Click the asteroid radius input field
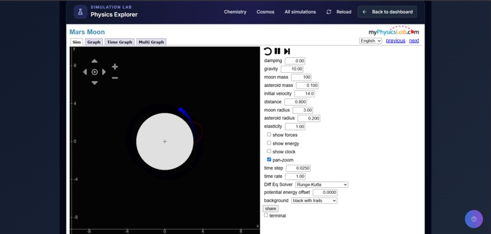The width and height of the screenshot is (491, 234). click(309, 119)
